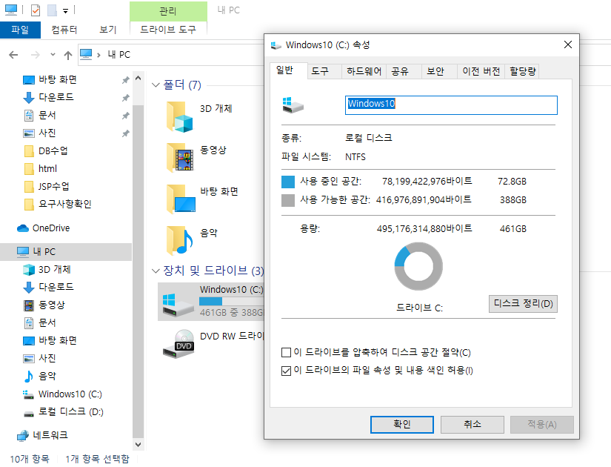Open 다운로드 under 내 PC in sidebar
This screenshot has width=611, height=467.
(x=56, y=287)
